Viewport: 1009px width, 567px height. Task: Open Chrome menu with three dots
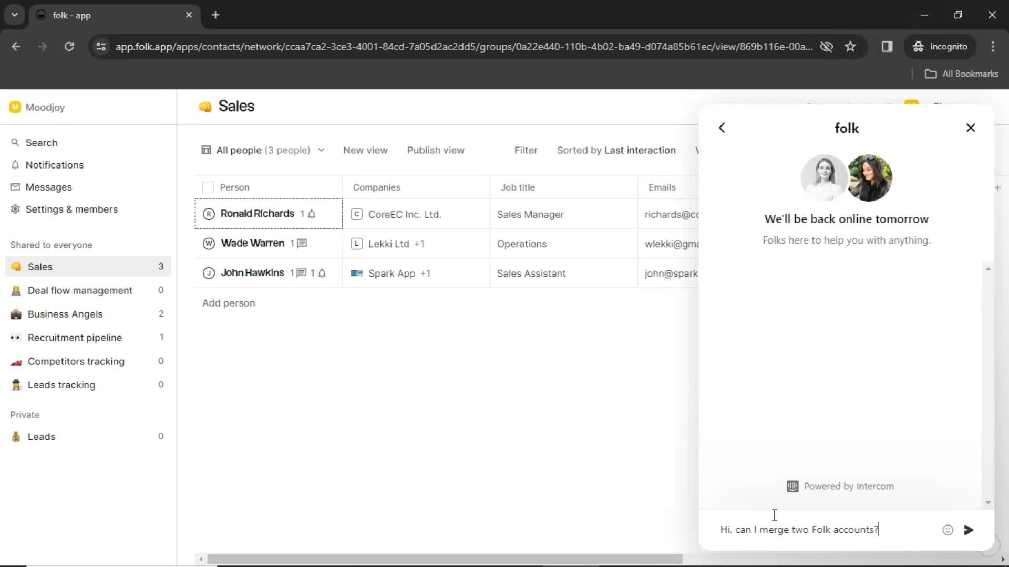click(993, 47)
